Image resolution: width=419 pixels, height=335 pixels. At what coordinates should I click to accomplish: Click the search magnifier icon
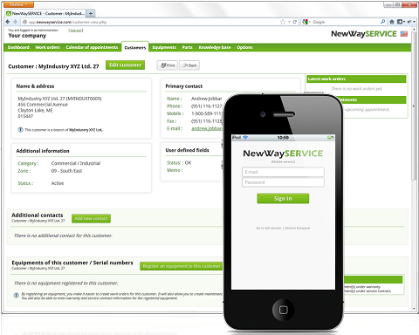[x=383, y=22]
